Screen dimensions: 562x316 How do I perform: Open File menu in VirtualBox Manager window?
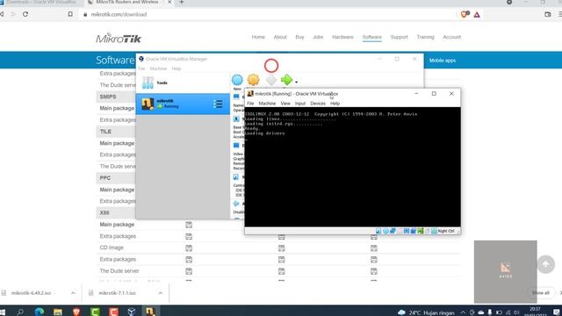141,68
